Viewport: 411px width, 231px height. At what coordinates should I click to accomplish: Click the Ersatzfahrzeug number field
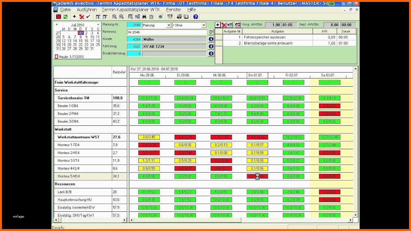tap(134, 54)
